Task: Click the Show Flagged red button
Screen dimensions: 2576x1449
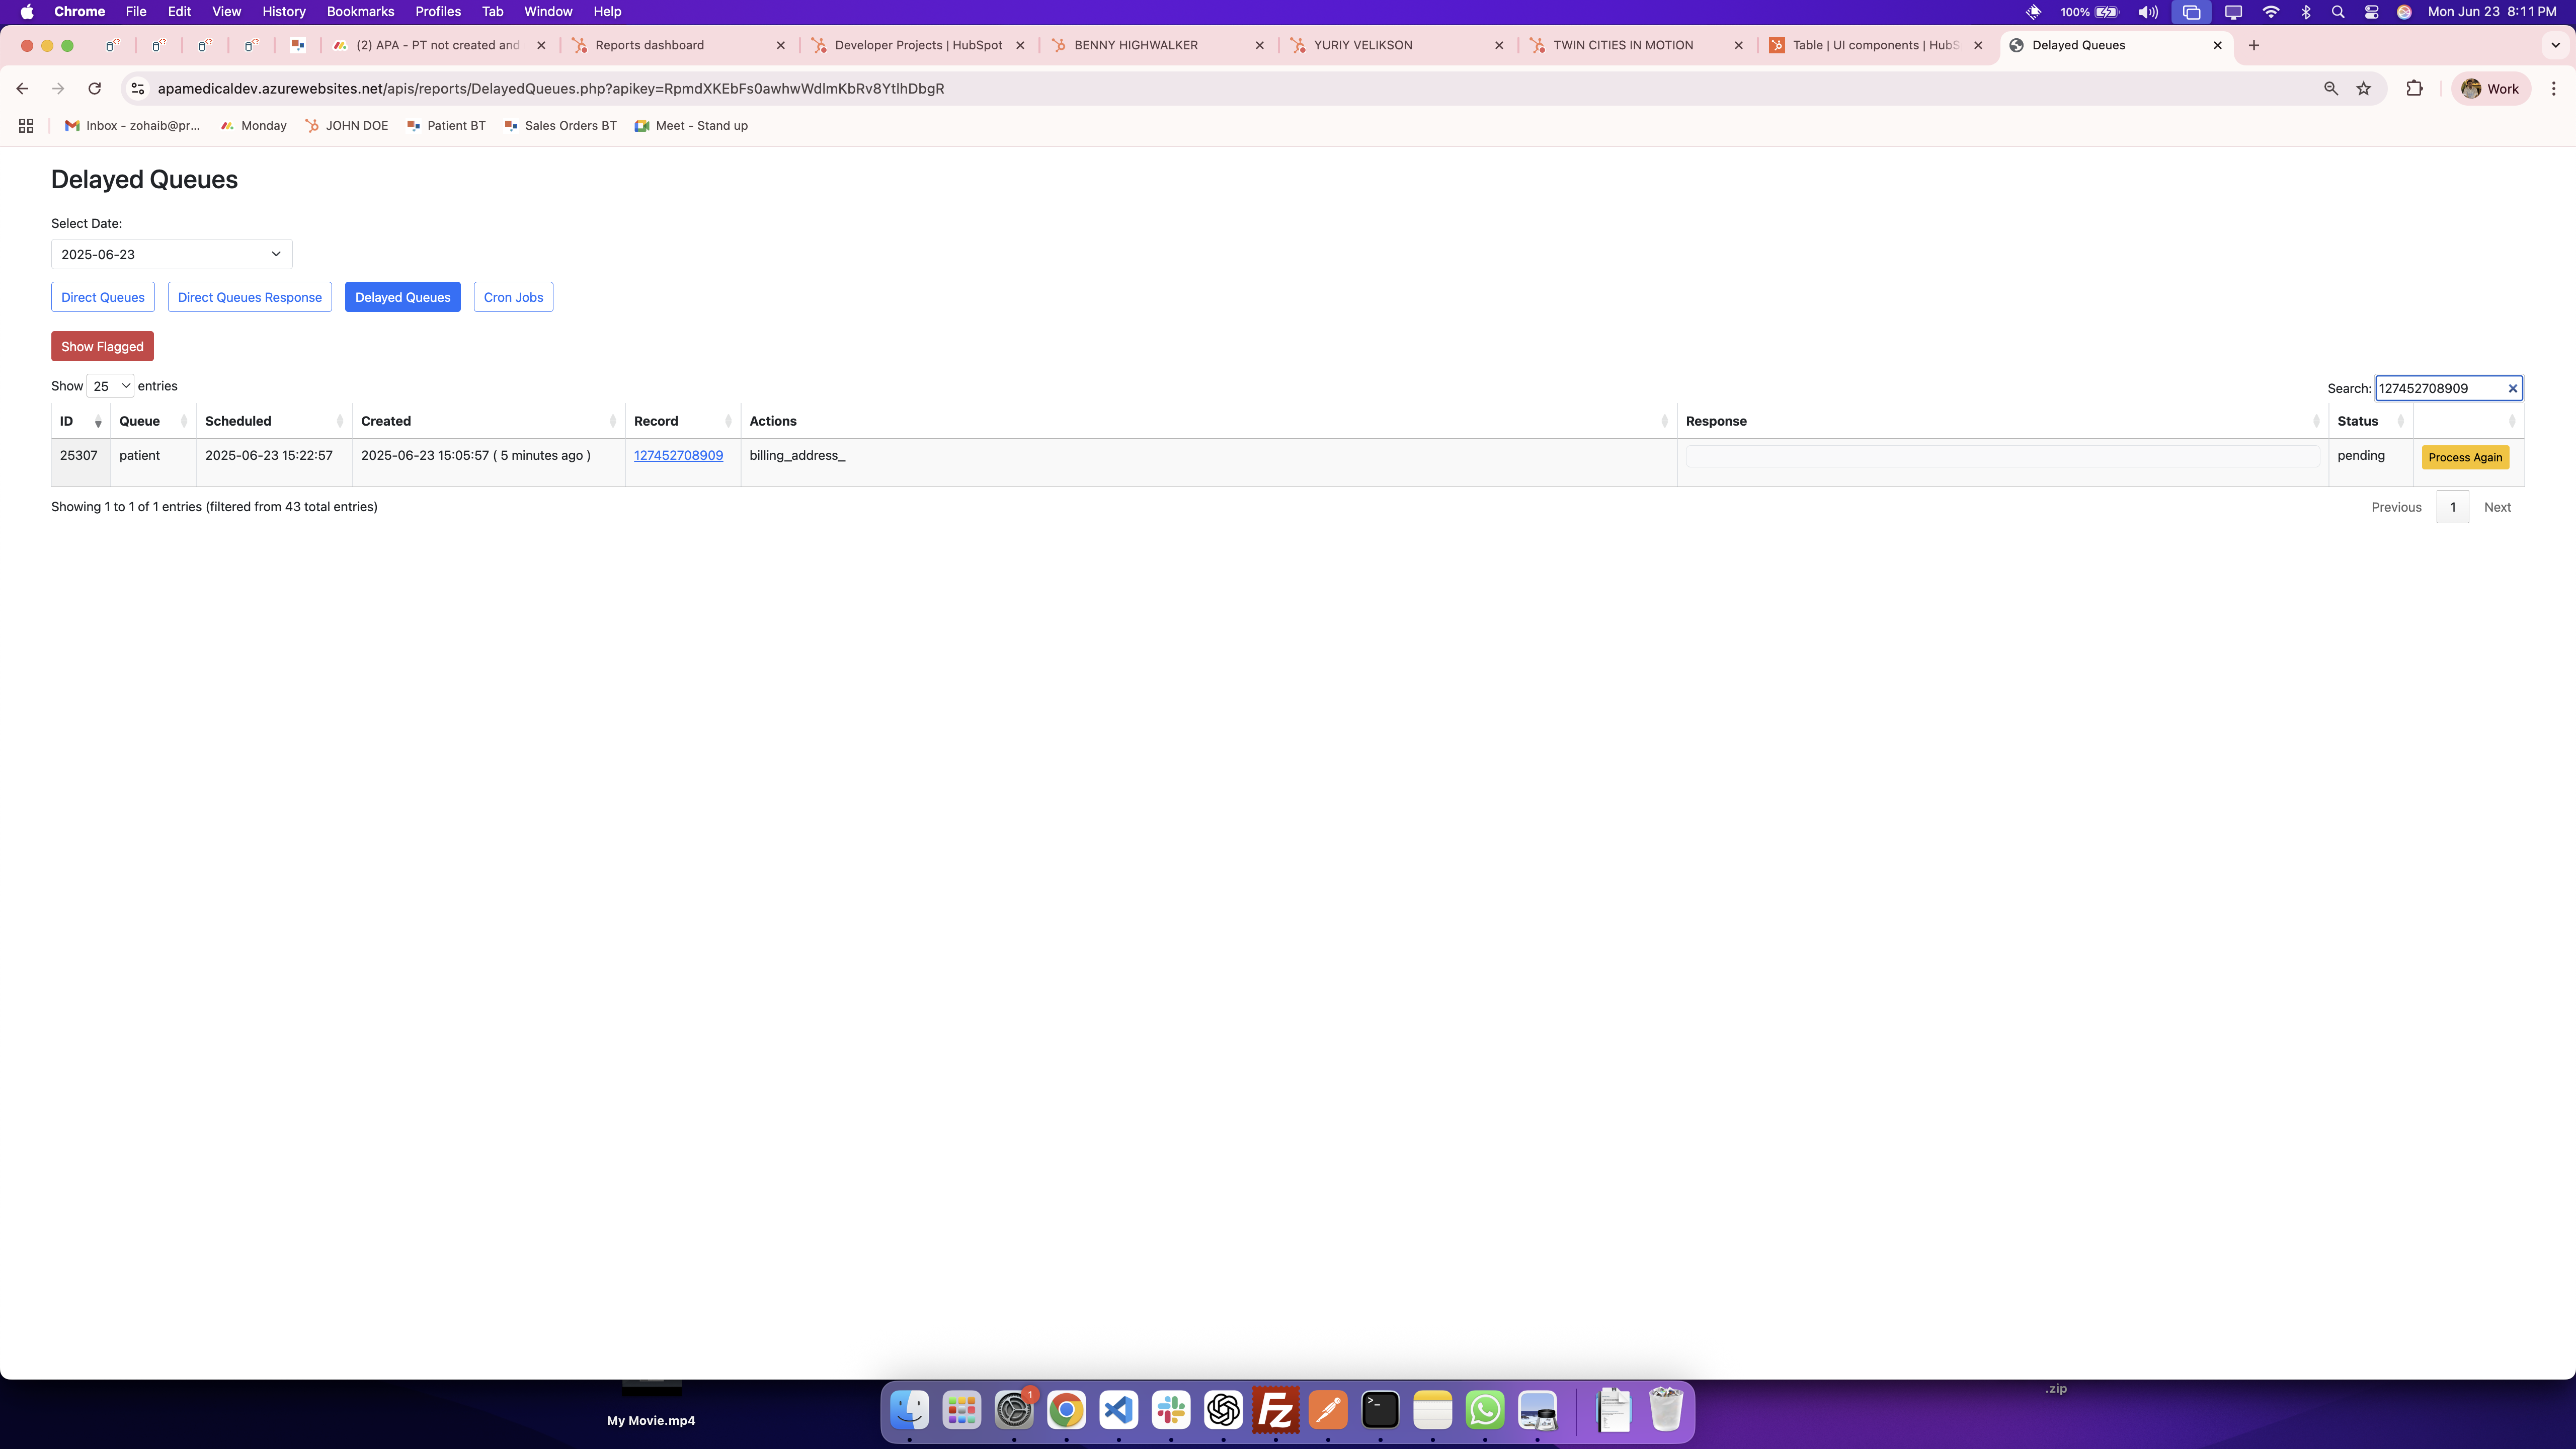Action: (102, 346)
